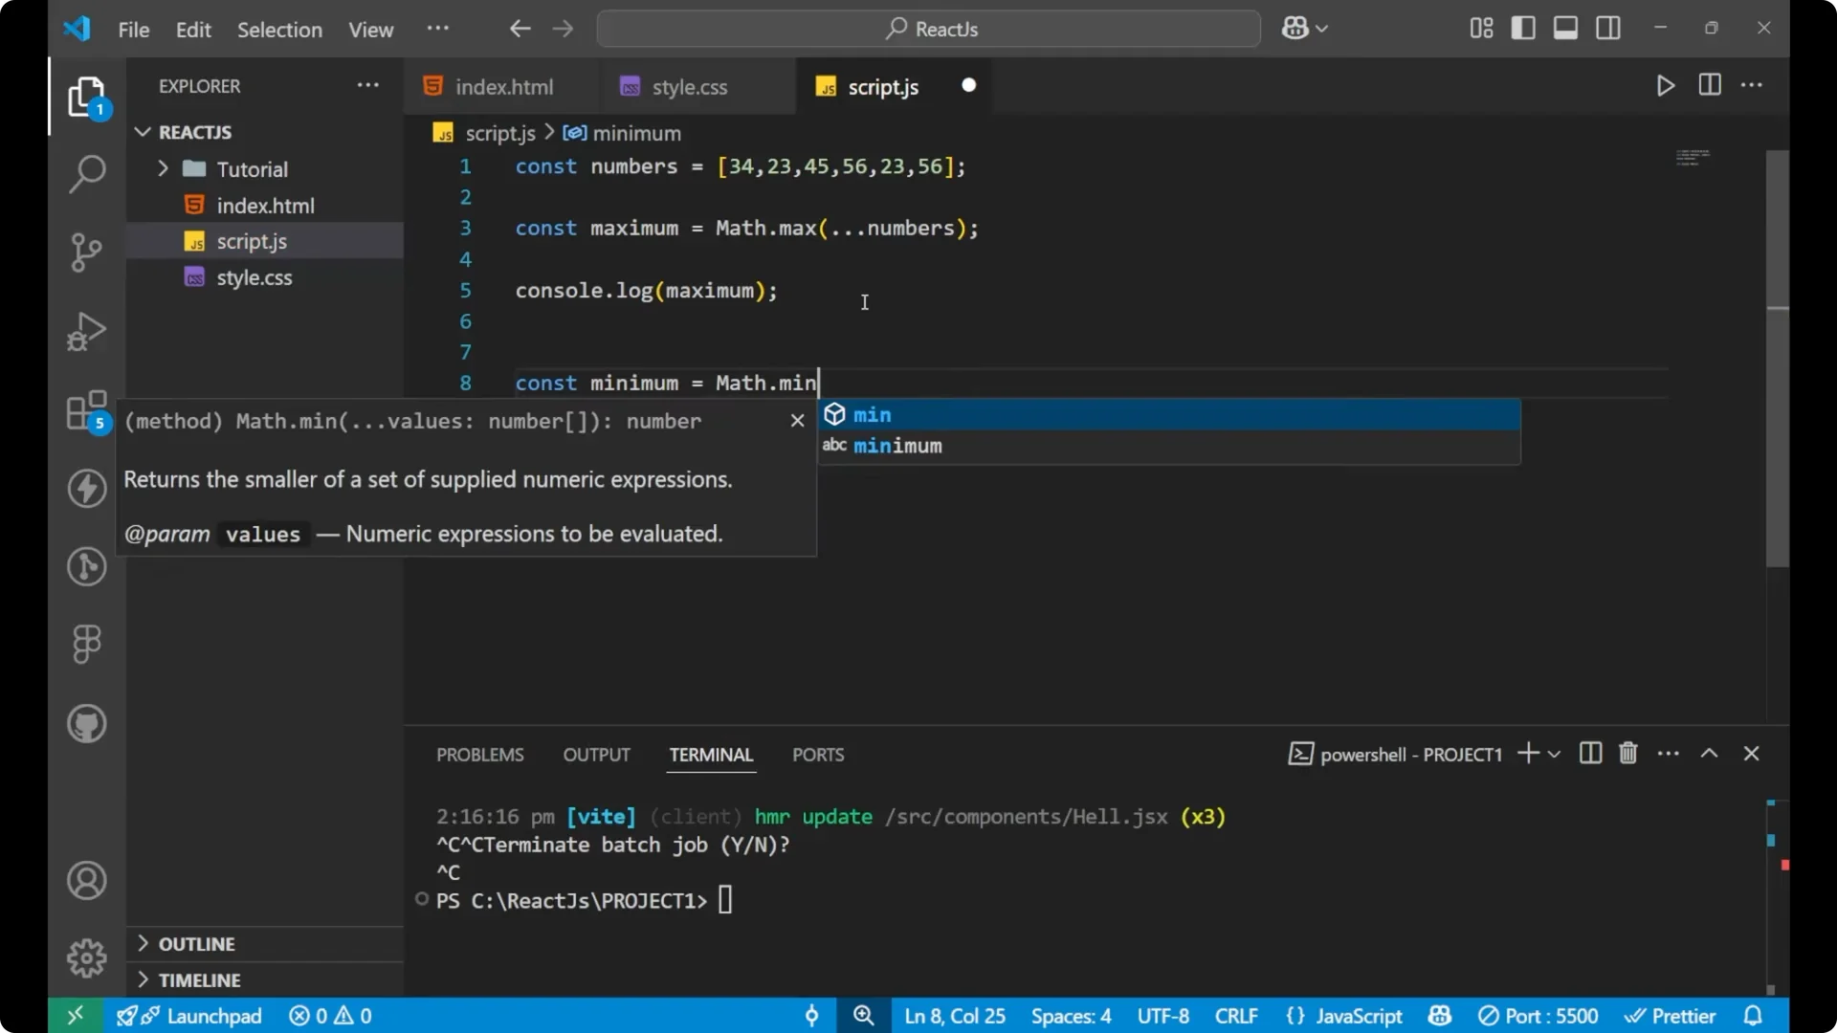The width and height of the screenshot is (1837, 1033).
Task: Collapse the REACTJS folder
Action: [143, 132]
